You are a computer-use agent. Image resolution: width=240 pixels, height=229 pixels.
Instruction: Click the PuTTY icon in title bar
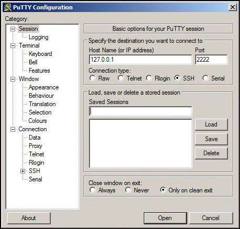[x=8, y=7]
